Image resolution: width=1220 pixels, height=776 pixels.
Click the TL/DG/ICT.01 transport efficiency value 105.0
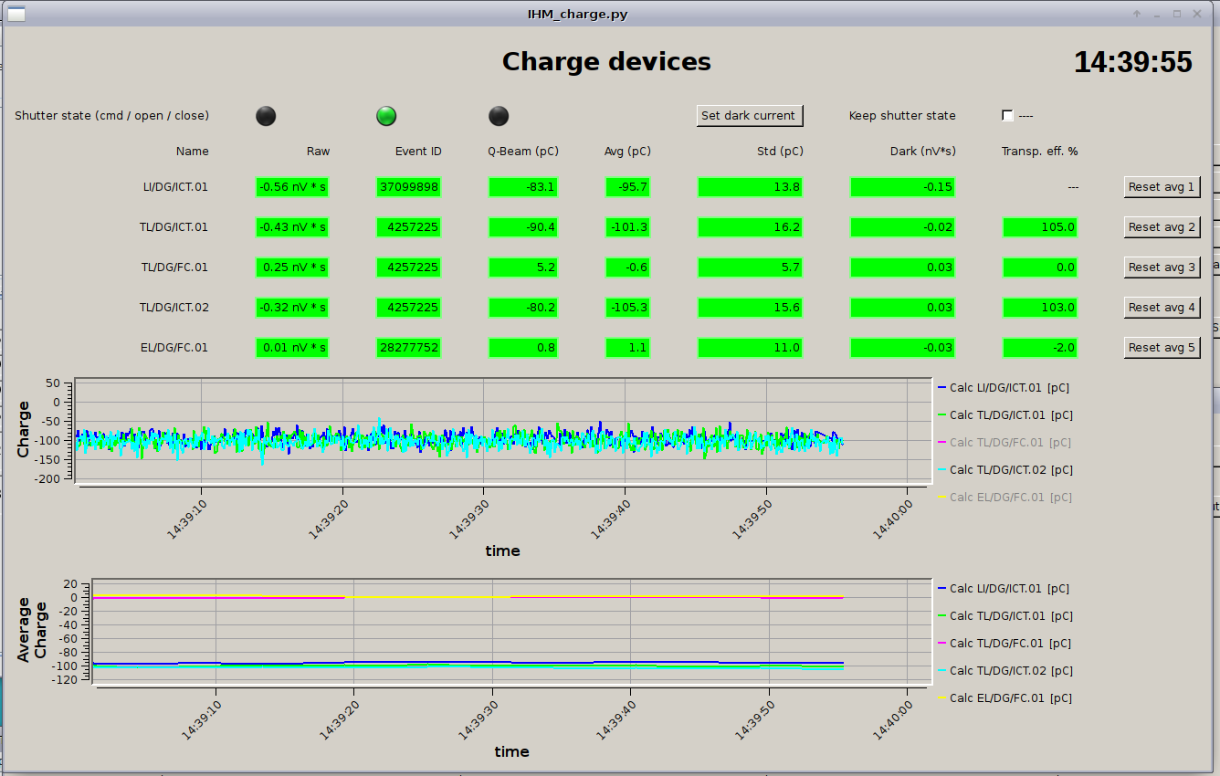coord(1039,227)
